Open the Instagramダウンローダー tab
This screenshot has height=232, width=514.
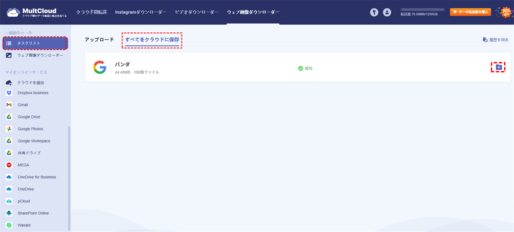[141, 12]
